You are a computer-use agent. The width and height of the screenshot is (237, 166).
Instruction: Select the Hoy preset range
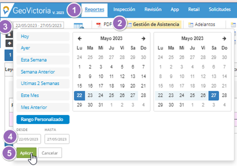43,36
